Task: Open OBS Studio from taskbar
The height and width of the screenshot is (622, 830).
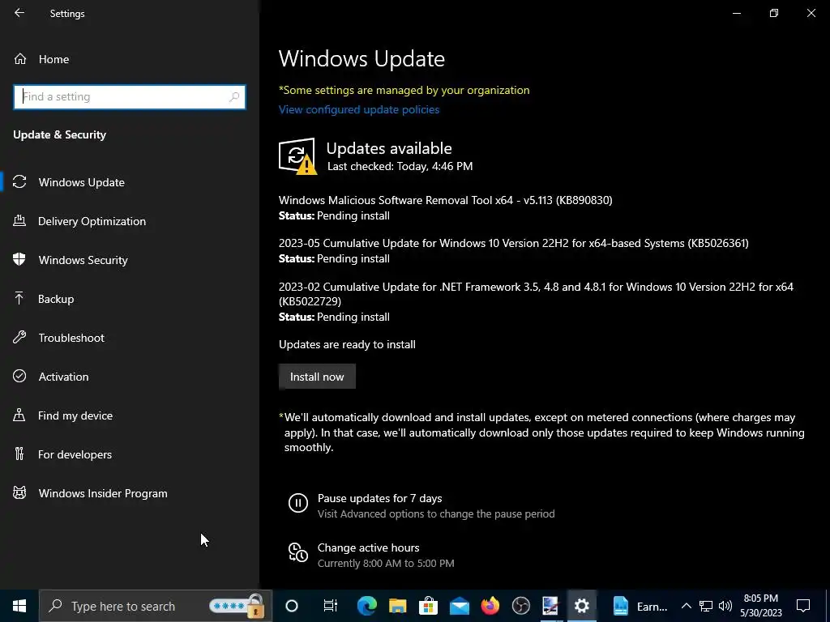Action: click(521, 606)
